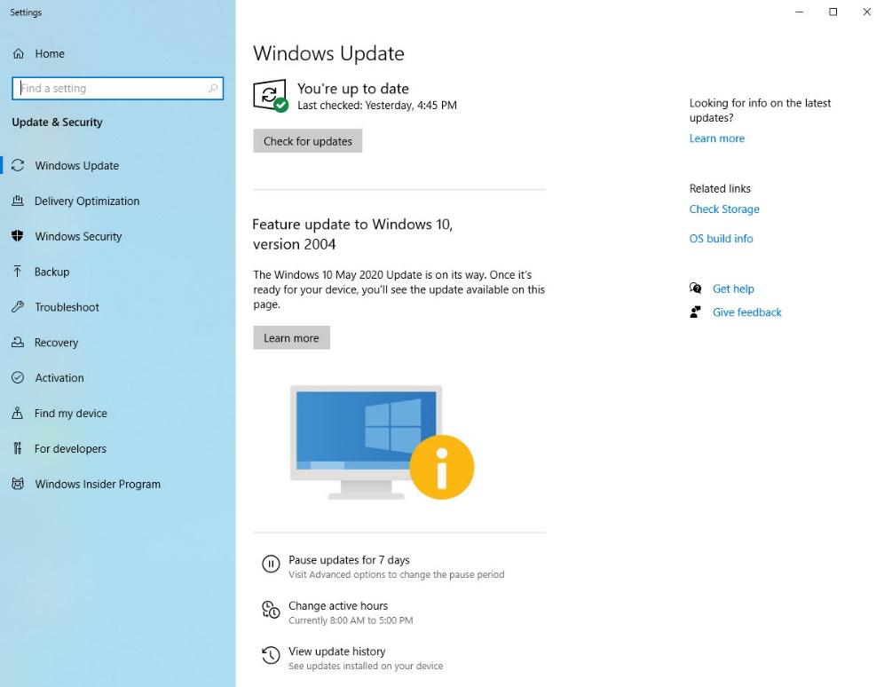Click the Windows Update sync arrows icon in sidebar
Viewport: 884px width, 687px height.
18,165
